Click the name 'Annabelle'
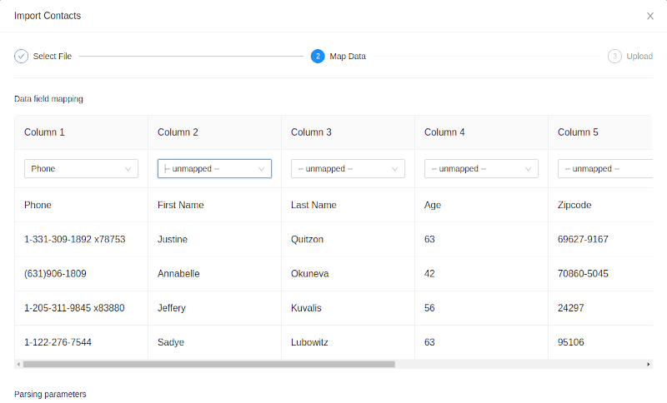The width and height of the screenshot is (667, 403). point(178,273)
